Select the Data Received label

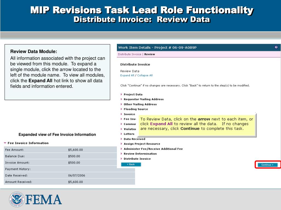pyautogui.click(x=134, y=139)
